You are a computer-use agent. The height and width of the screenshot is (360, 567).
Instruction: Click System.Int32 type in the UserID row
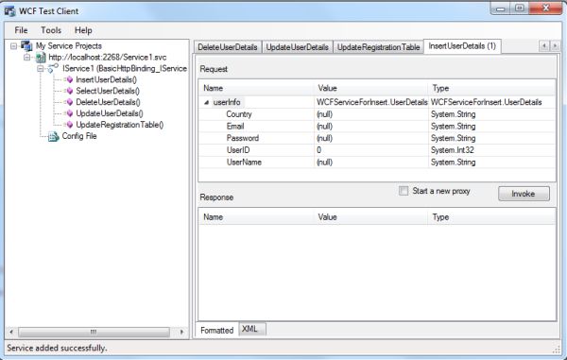click(x=453, y=150)
